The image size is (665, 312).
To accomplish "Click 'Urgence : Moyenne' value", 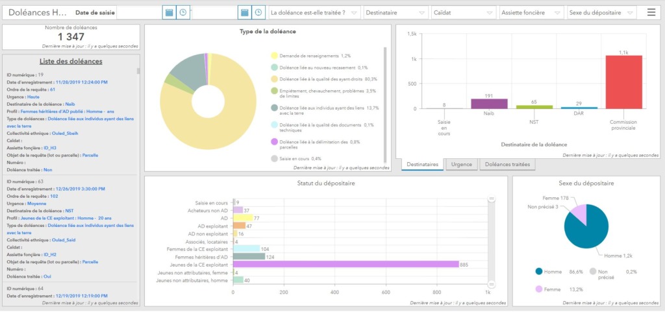I will 36,204.
